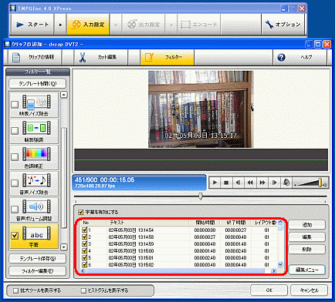Click the fast rewind button
This screenshot has height=302, width=335.
(x=250, y=183)
